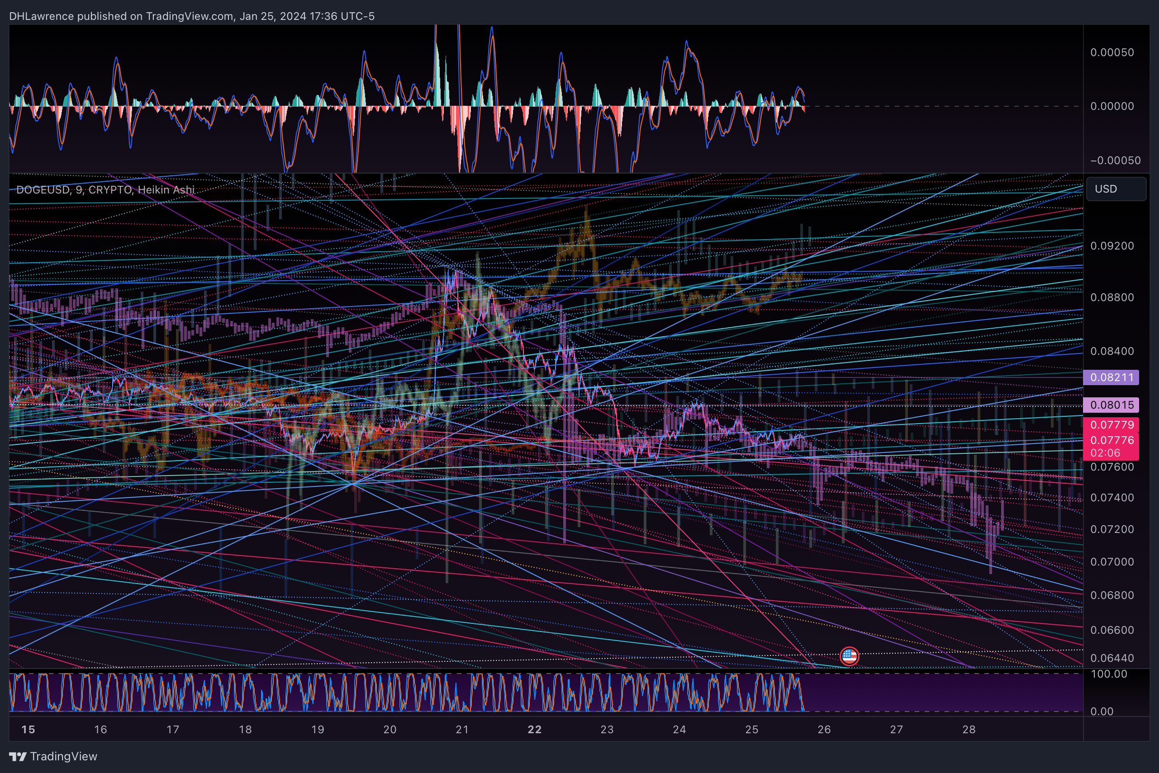Click date 23 on the time axis
This screenshot has width=1159, height=773.
[x=607, y=730]
